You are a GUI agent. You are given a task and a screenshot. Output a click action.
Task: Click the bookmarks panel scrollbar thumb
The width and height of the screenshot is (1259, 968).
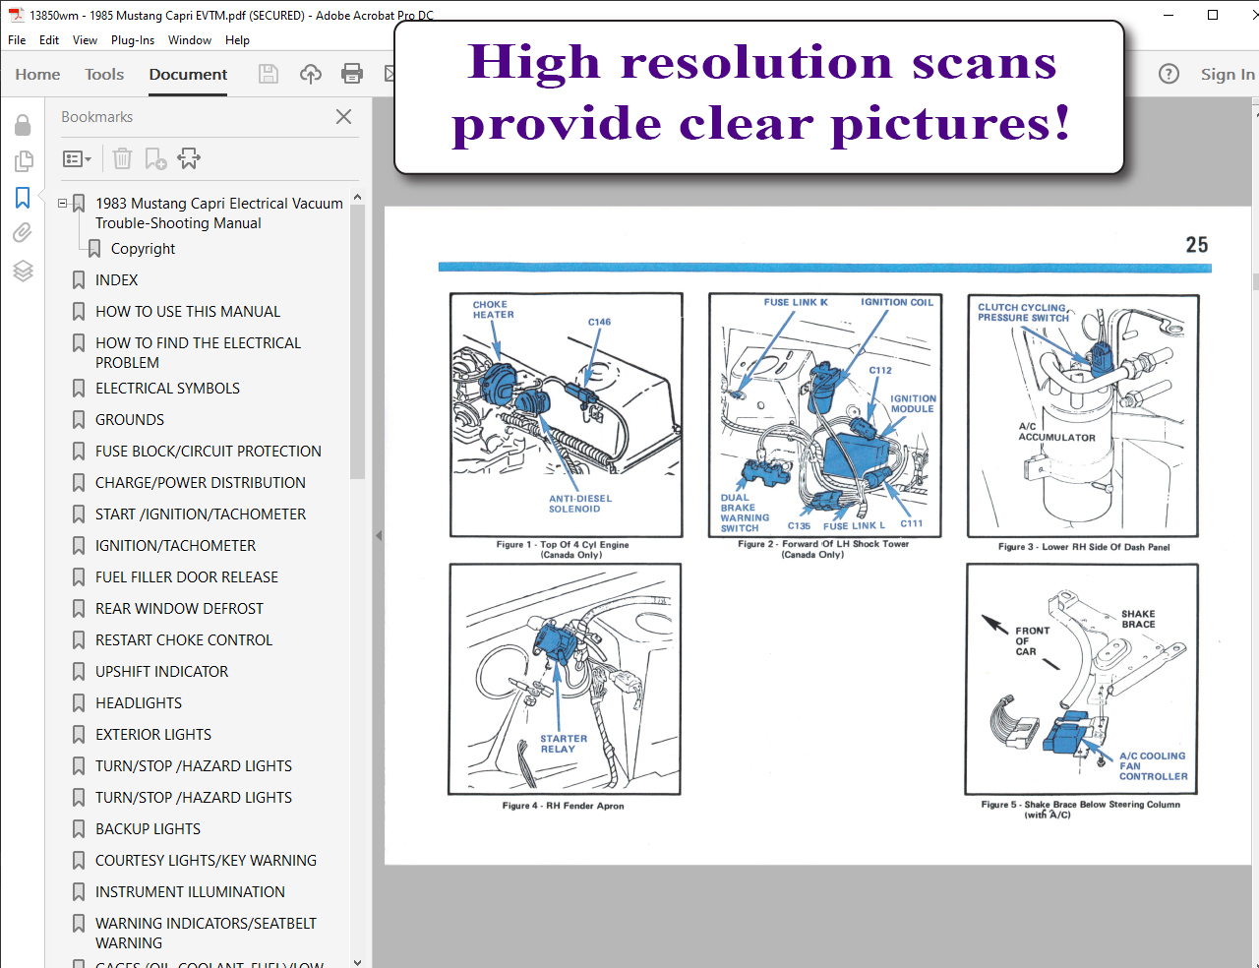click(x=357, y=341)
